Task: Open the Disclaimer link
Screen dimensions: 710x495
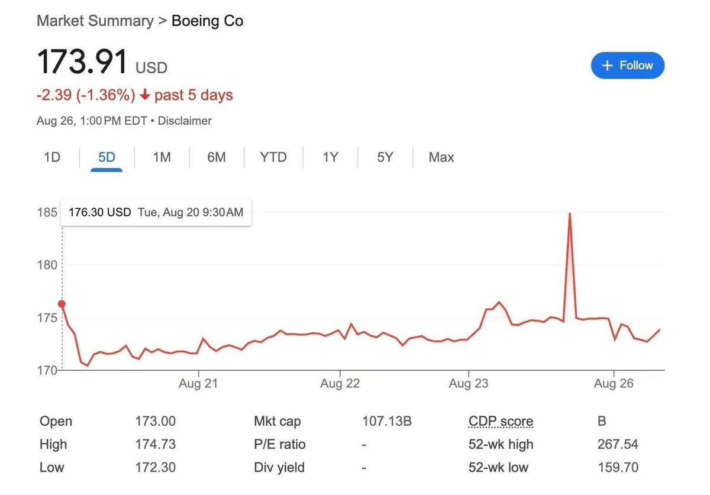Action: pyautogui.click(x=185, y=121)
